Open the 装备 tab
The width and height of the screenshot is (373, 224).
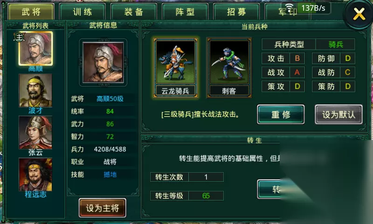[134, 12]
